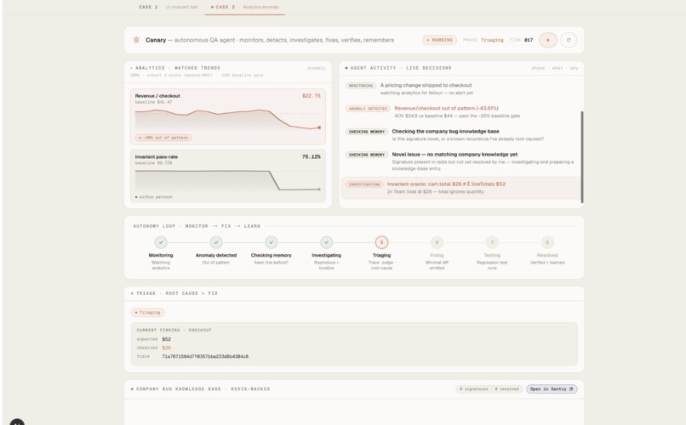686x425 pixels.
Task: Click the Checking memory step checkmark circle
Action: [x=272, y=242]
